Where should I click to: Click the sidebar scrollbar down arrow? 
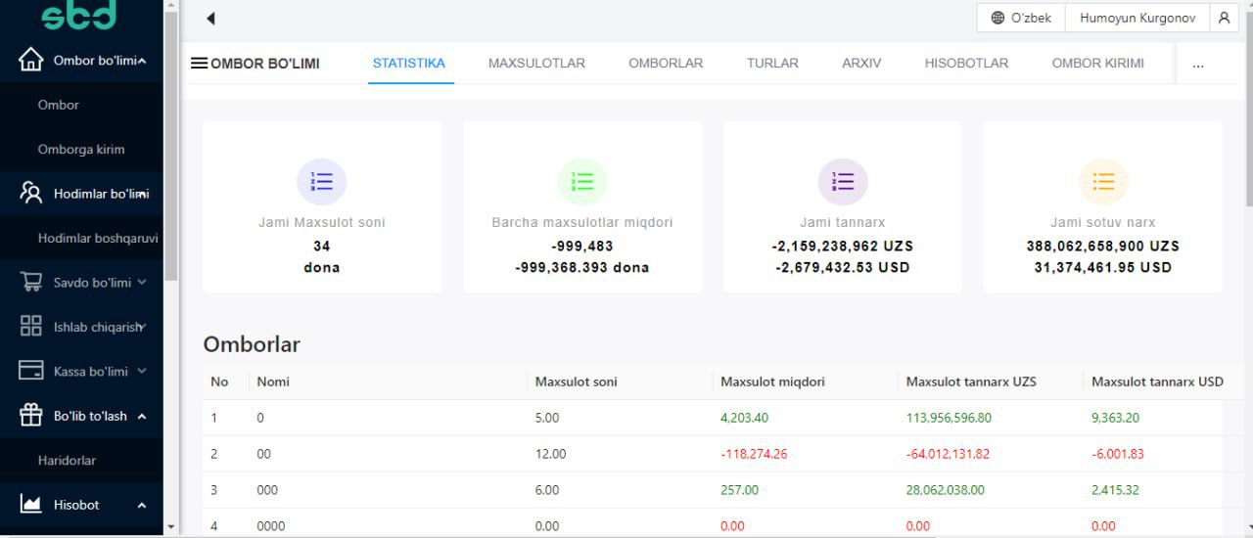pos(171,527)
